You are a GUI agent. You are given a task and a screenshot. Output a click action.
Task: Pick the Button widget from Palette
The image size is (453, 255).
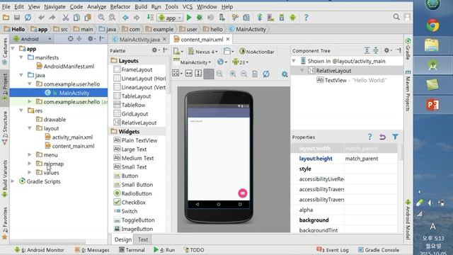pos(130,176)
